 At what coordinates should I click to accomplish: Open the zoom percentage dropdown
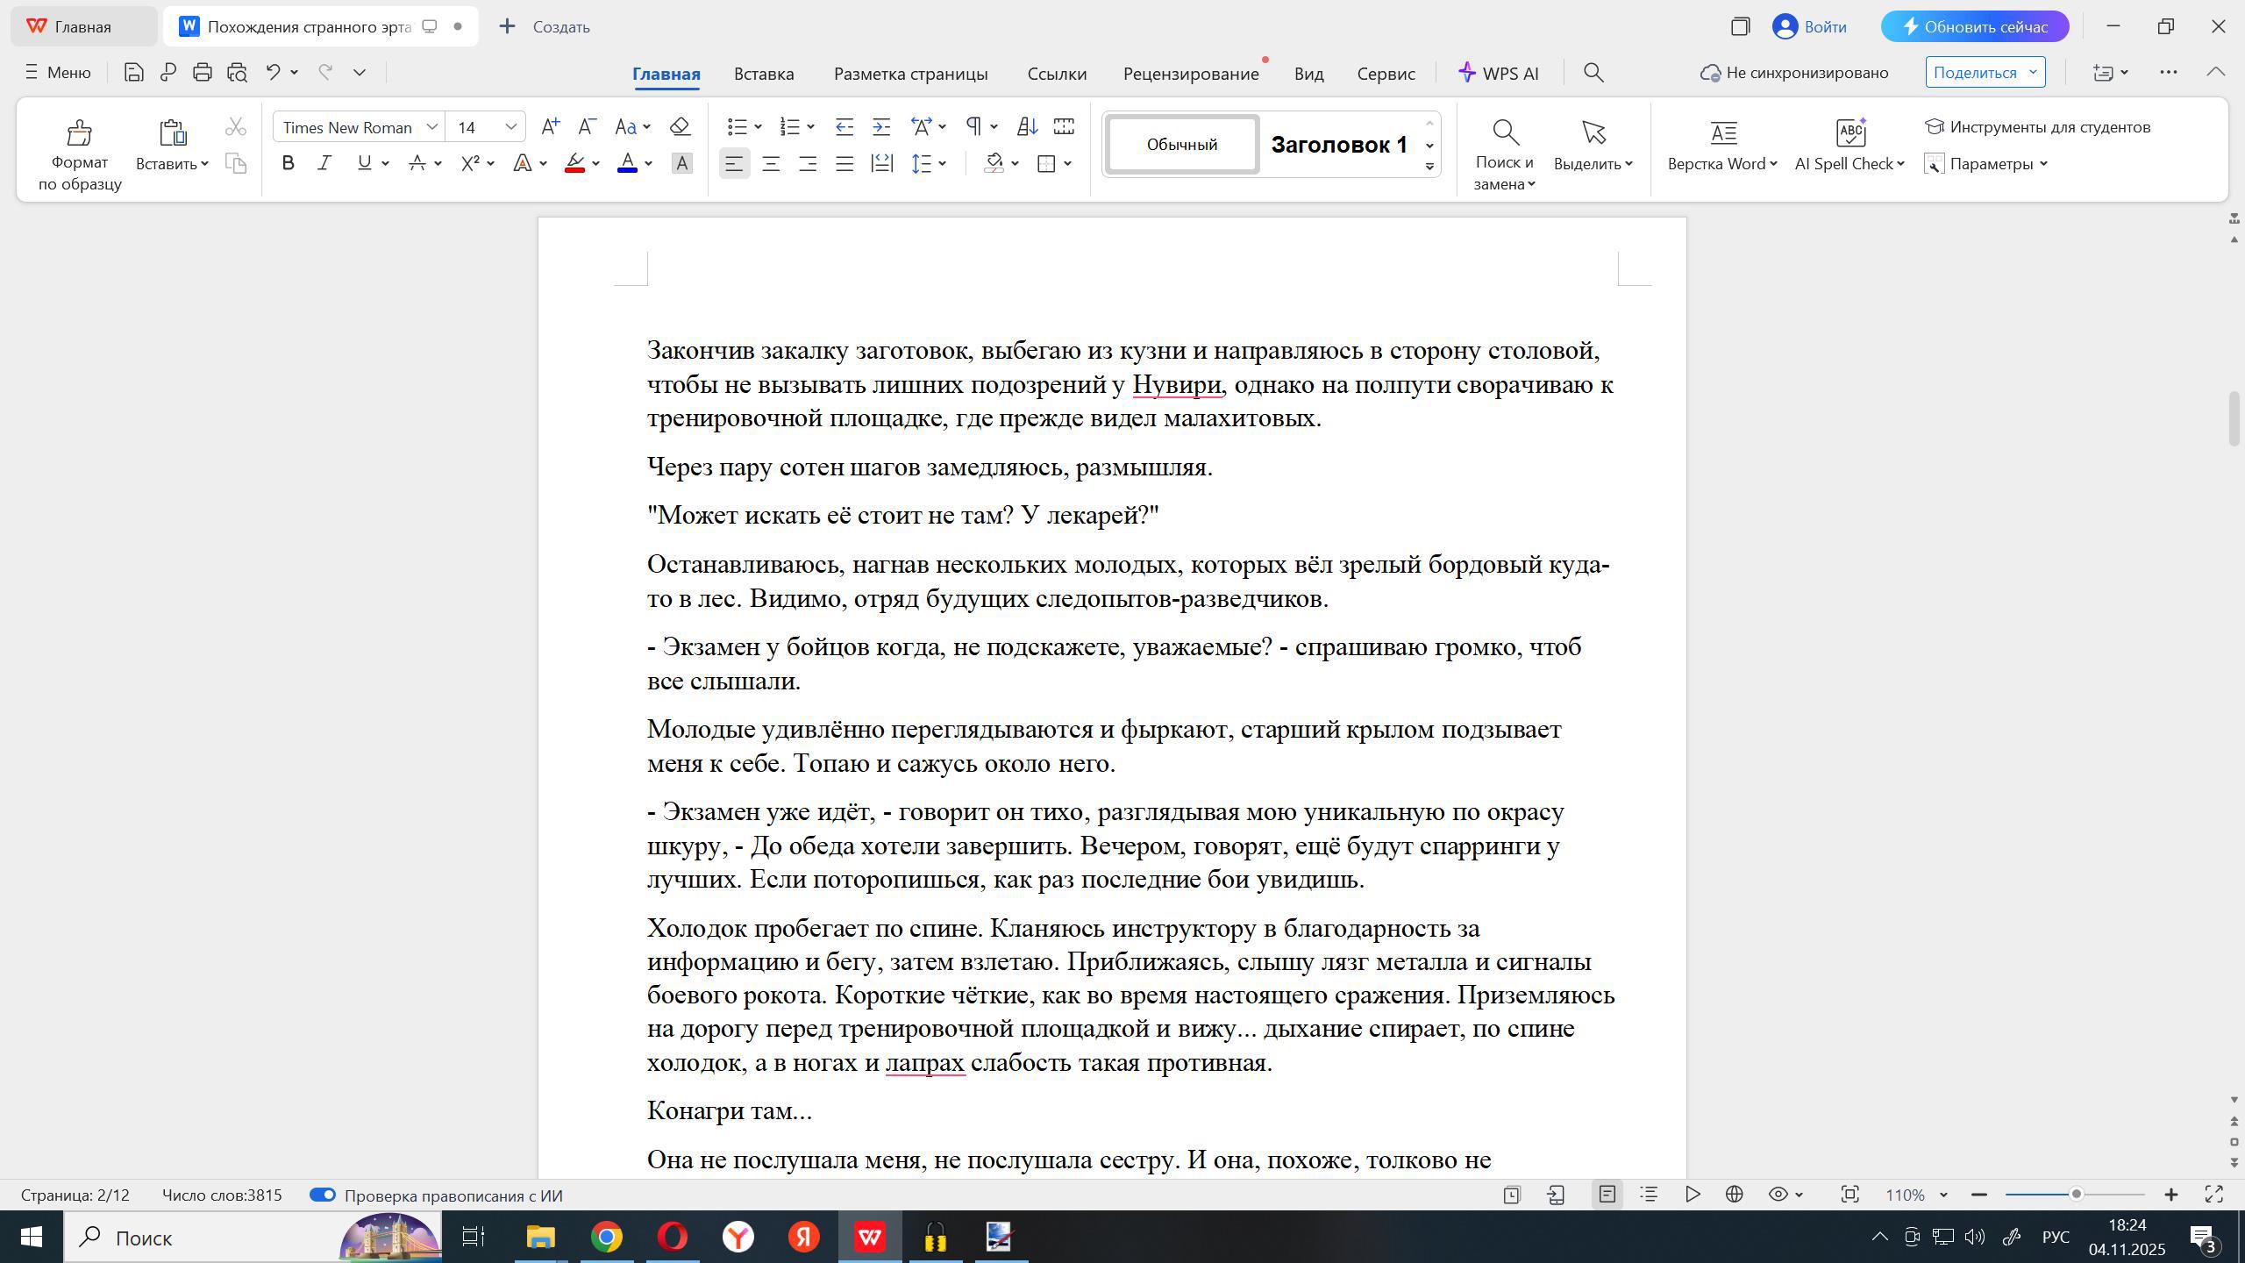1943,1195
